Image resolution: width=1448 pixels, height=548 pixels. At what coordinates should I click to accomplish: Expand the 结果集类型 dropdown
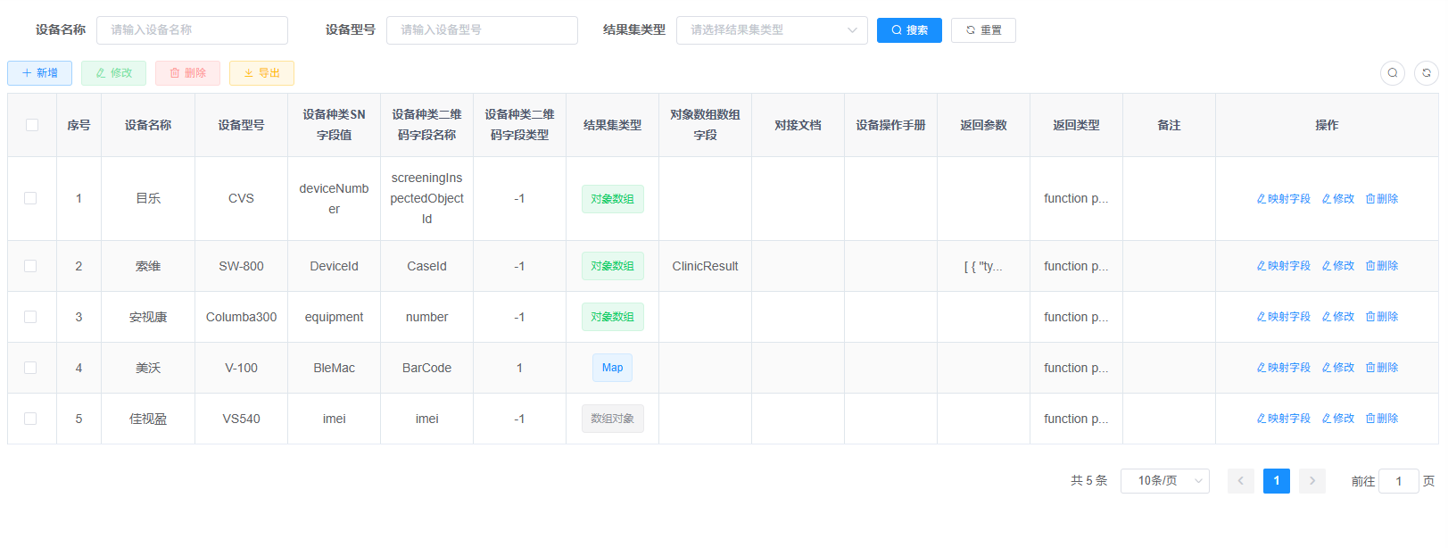(x=771, y=30)
